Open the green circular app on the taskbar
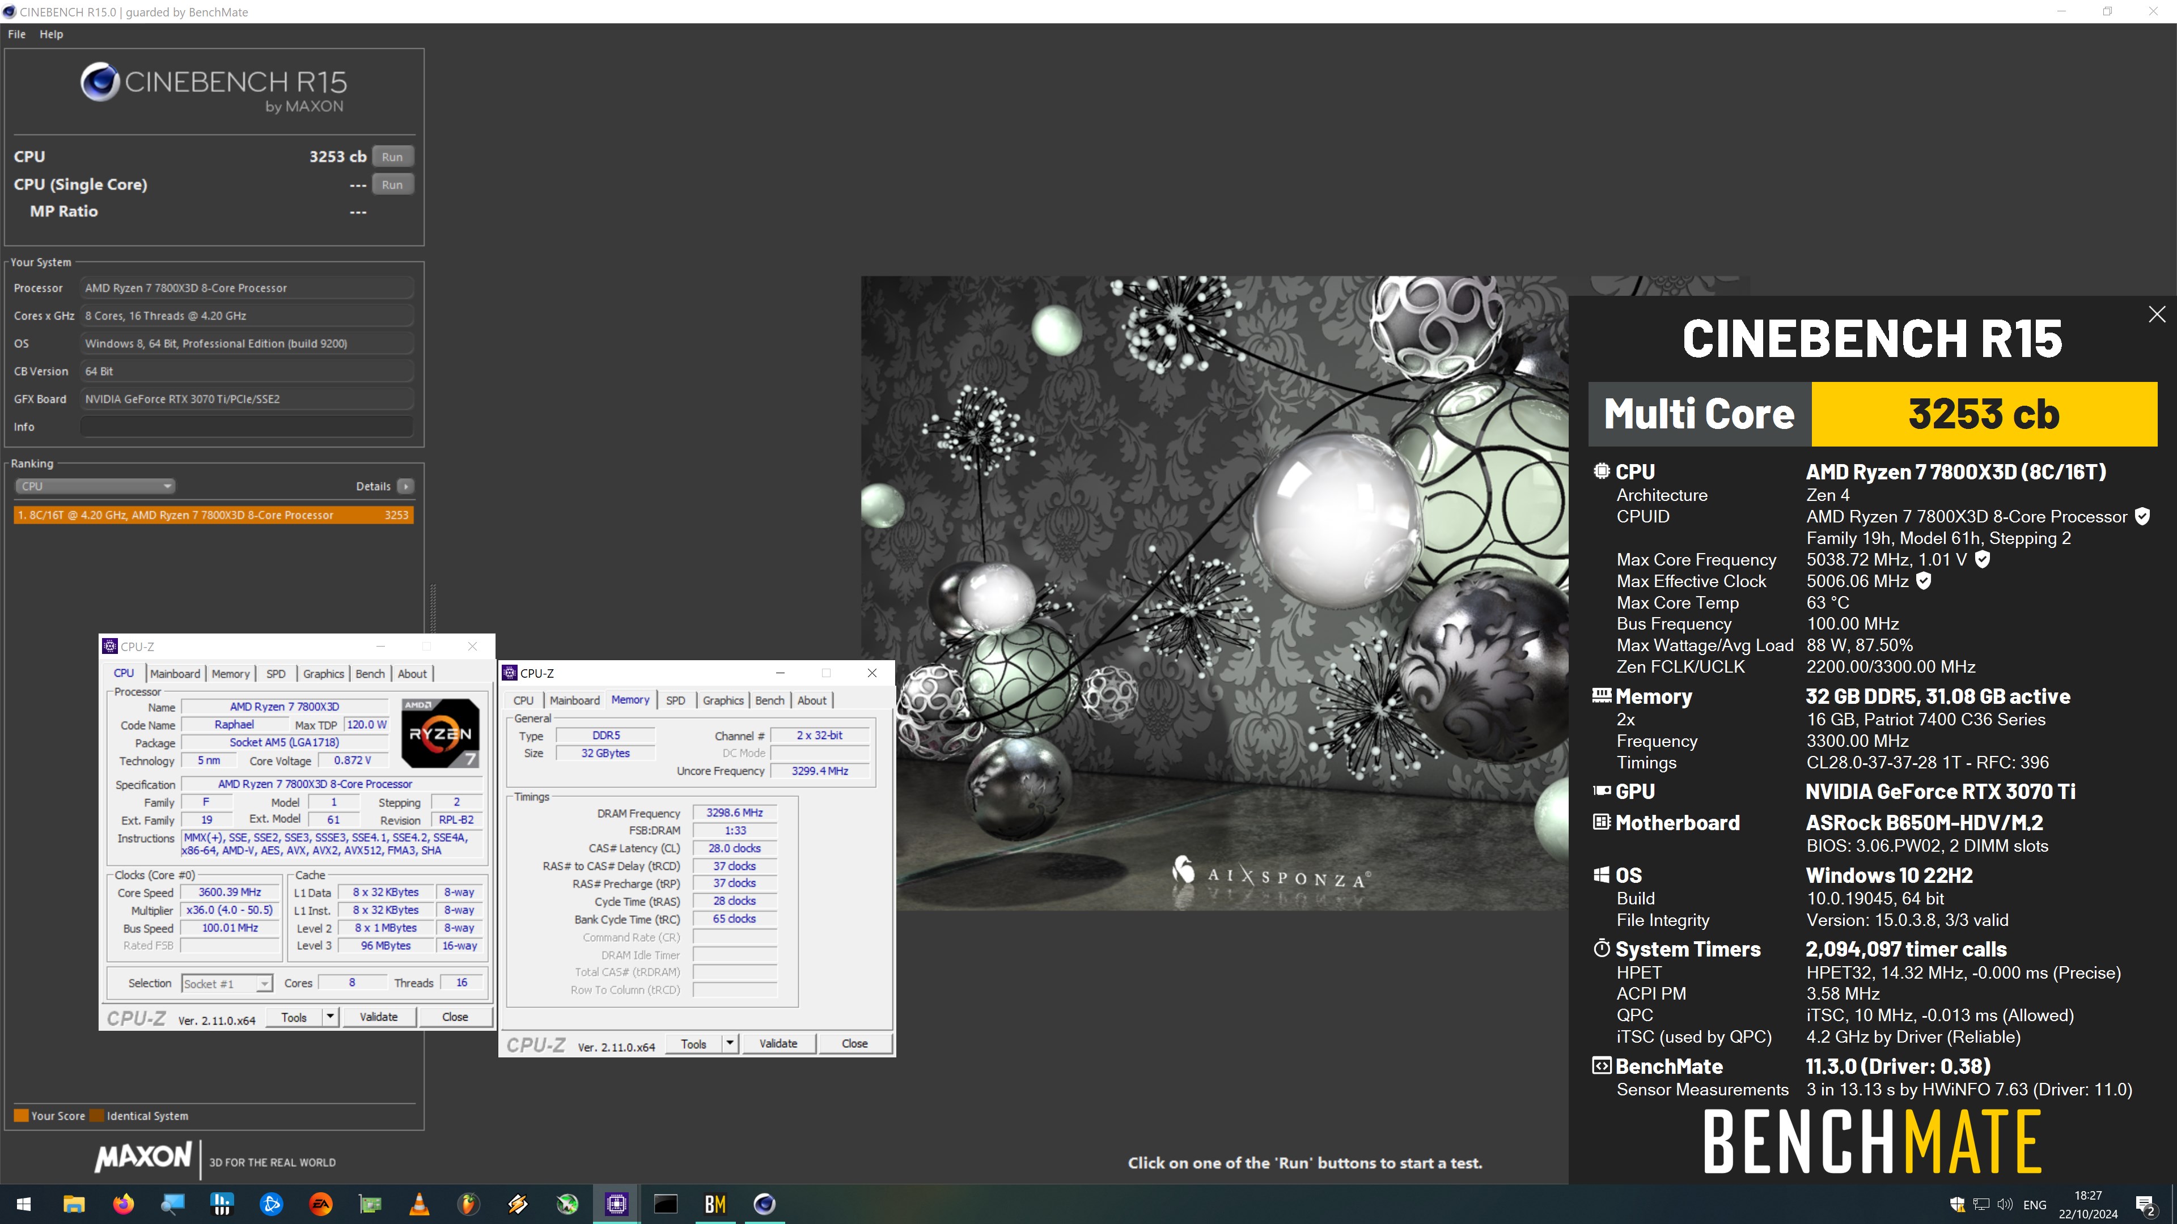Viewport: 2177px width, 1224px height. coord(567,1204)
